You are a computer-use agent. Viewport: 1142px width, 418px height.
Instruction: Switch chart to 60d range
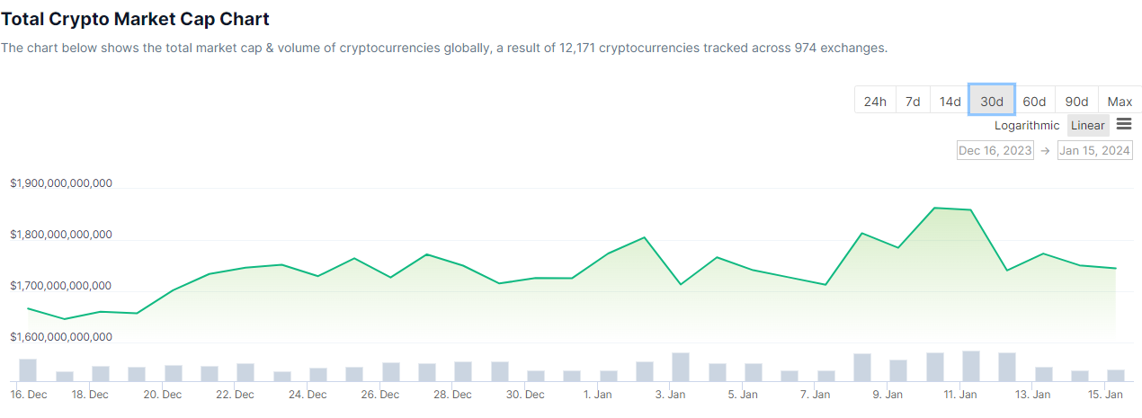[1034, 102]
